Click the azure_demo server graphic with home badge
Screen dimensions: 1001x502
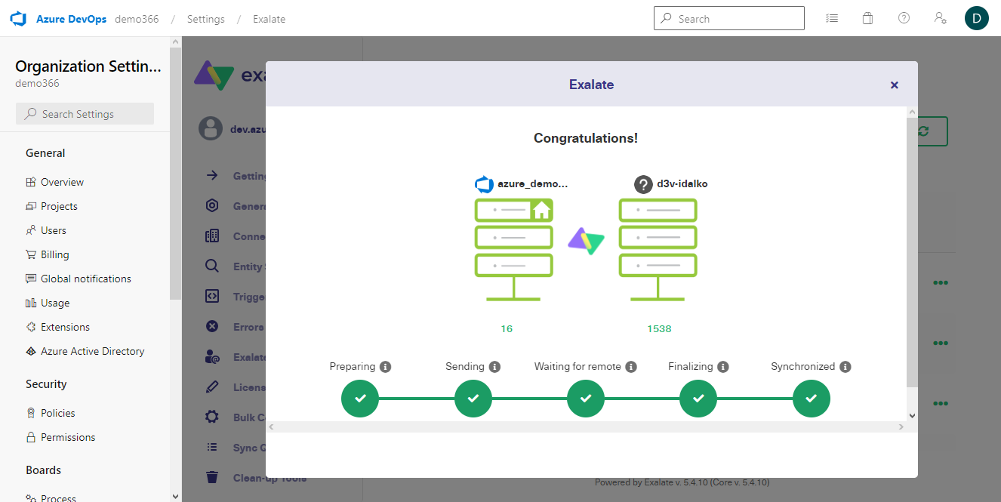514,250
